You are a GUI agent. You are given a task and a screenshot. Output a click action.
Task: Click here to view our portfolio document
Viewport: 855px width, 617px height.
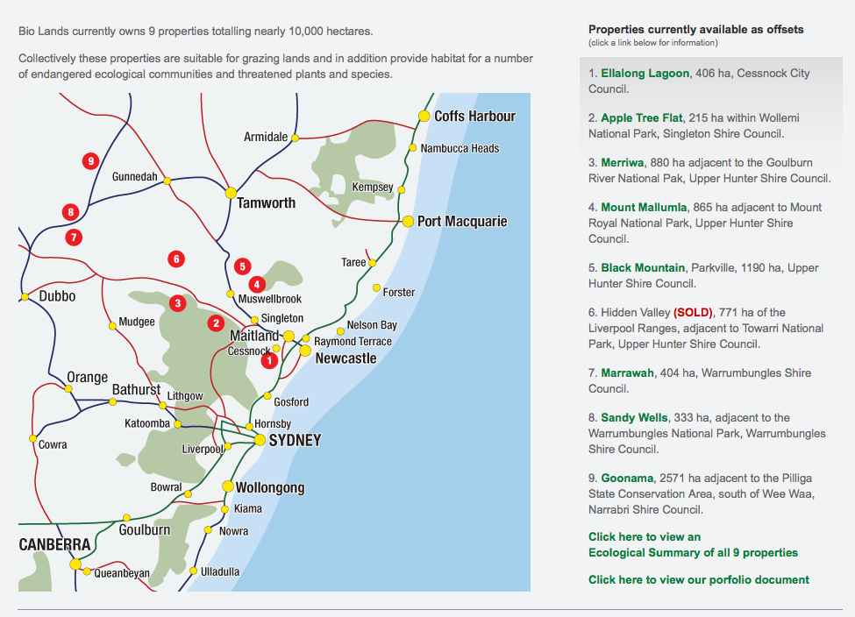(698, 580)
